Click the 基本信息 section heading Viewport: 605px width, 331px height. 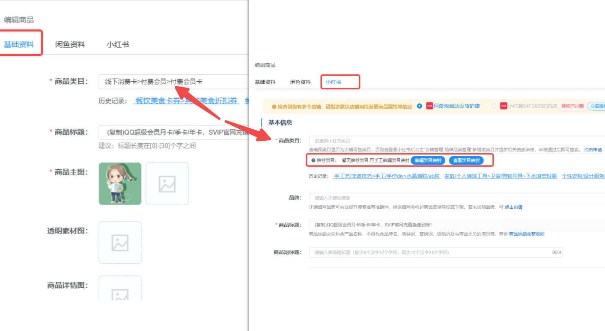pos(280,122)
